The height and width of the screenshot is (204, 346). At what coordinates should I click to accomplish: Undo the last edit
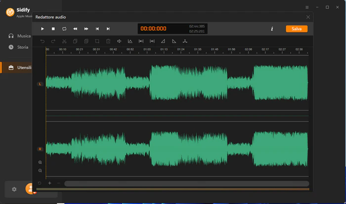click(x=43, y=41)
